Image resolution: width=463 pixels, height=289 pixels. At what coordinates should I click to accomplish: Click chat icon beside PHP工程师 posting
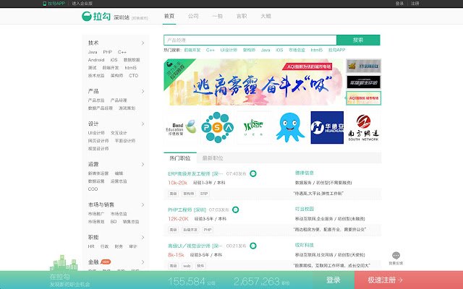point(235,210)
